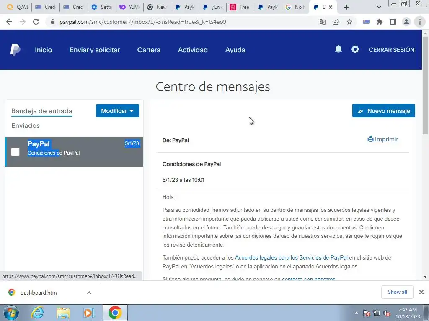Toggle the browser side panel icon
Image resolution: width=429 pixels, height=321 pixels.
[x=393, y=22]
